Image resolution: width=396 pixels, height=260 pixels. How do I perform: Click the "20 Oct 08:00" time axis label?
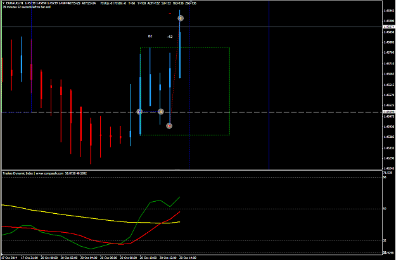[x=128, y=257]
